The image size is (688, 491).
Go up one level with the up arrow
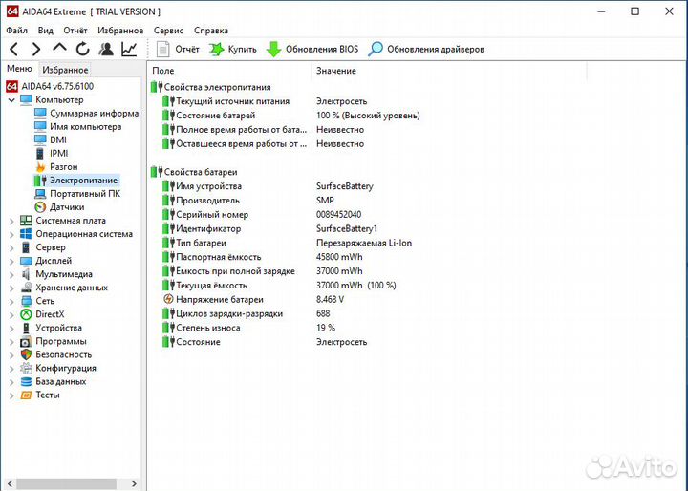pos(59,48)
